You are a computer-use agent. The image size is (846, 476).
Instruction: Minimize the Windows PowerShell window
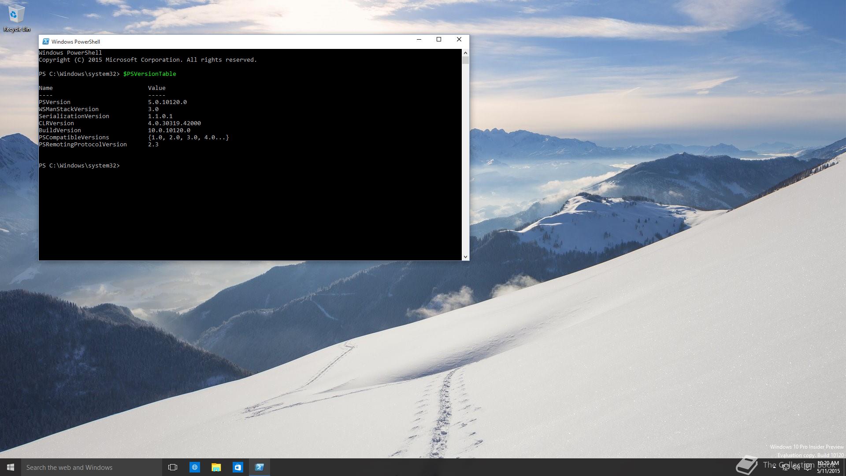[x=419, y=40]
